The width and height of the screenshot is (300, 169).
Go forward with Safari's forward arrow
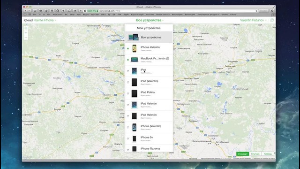(29, 11)
